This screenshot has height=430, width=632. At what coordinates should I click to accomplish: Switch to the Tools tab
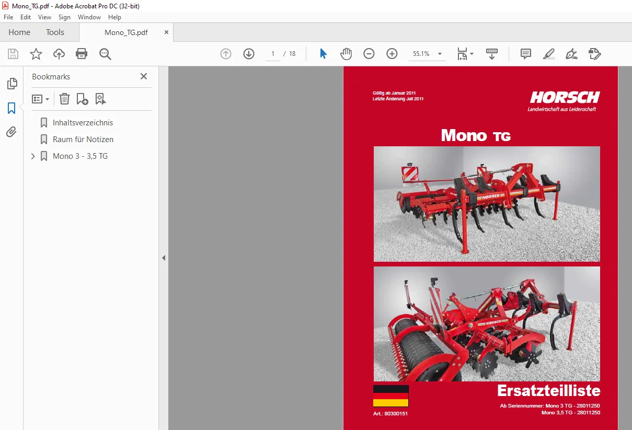[x=55, y=32]
